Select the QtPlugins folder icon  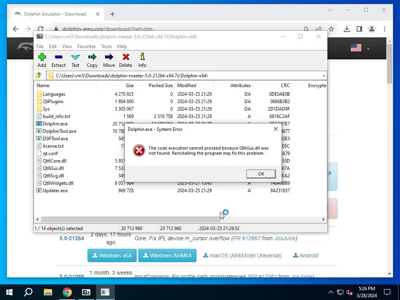coord(39,101)
